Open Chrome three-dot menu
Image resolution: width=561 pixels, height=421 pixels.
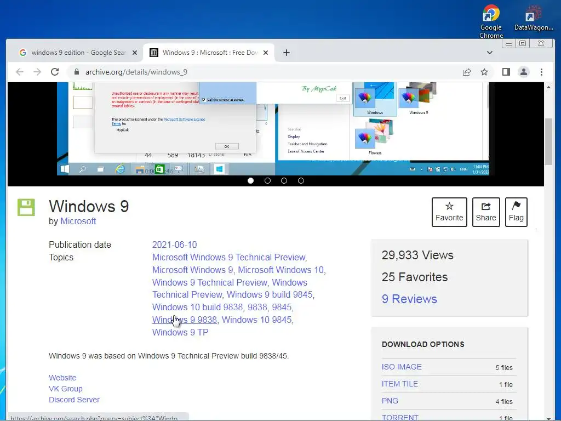[541, 72]
